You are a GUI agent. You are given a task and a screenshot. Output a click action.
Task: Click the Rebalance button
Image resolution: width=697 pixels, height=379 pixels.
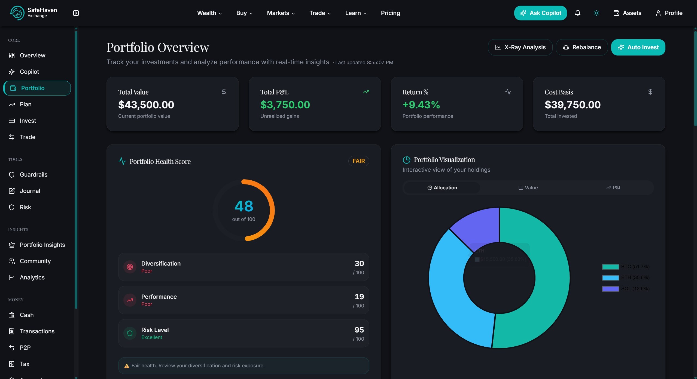pyautogui.click(x=582, y=47)
